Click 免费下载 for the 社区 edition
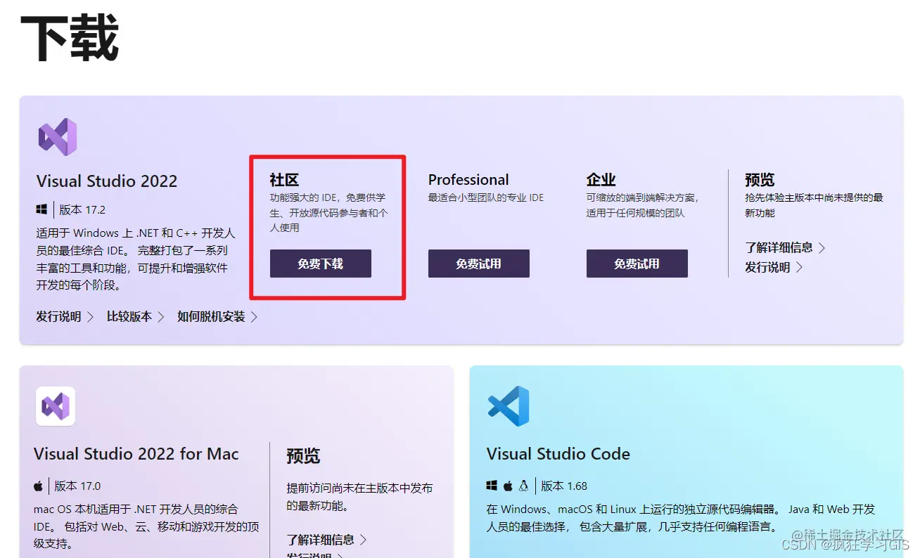920x558 pixels. 320,264
